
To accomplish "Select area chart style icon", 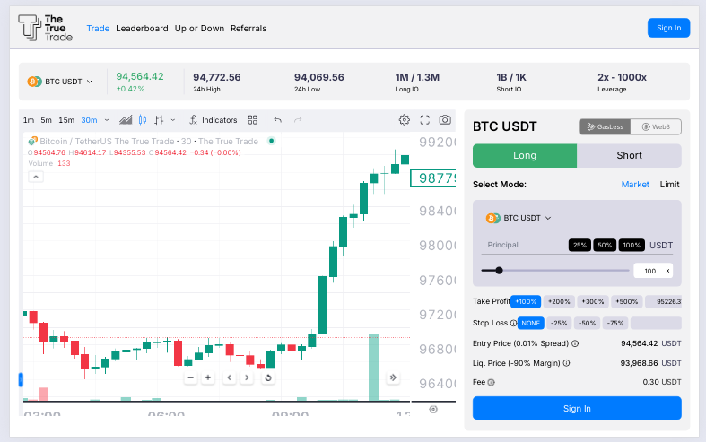I will [x=126, y=120].
